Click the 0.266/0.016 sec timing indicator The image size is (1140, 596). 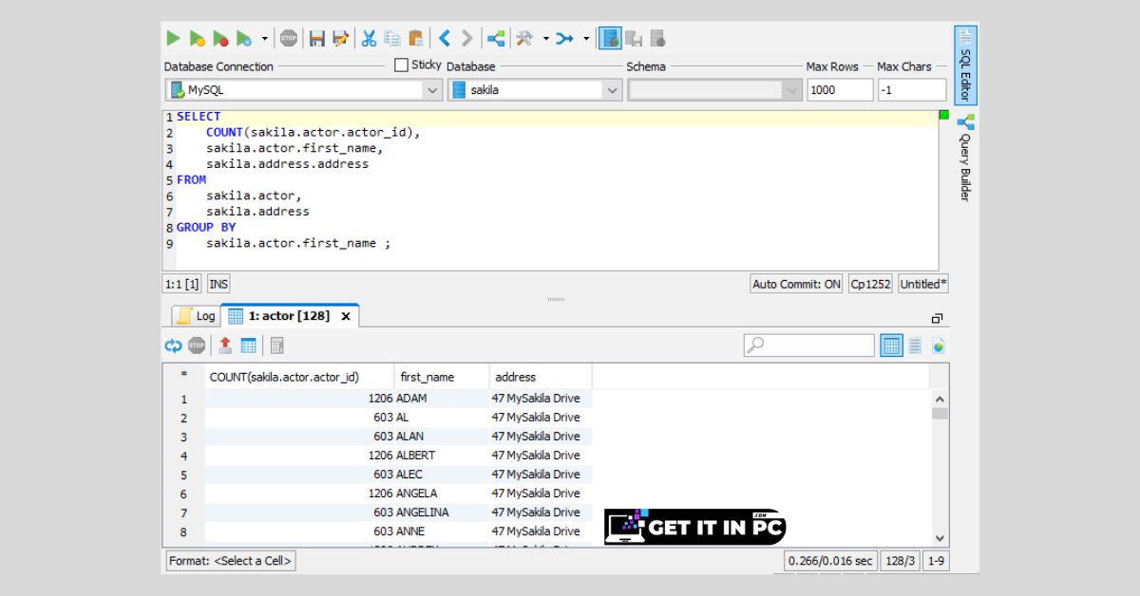pyautogui.click(x=830, y=561)
